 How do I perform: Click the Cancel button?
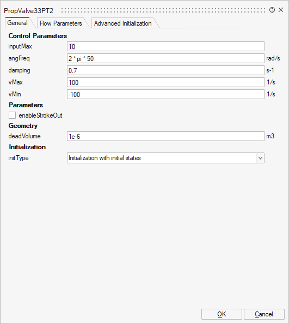coord(264,314)
